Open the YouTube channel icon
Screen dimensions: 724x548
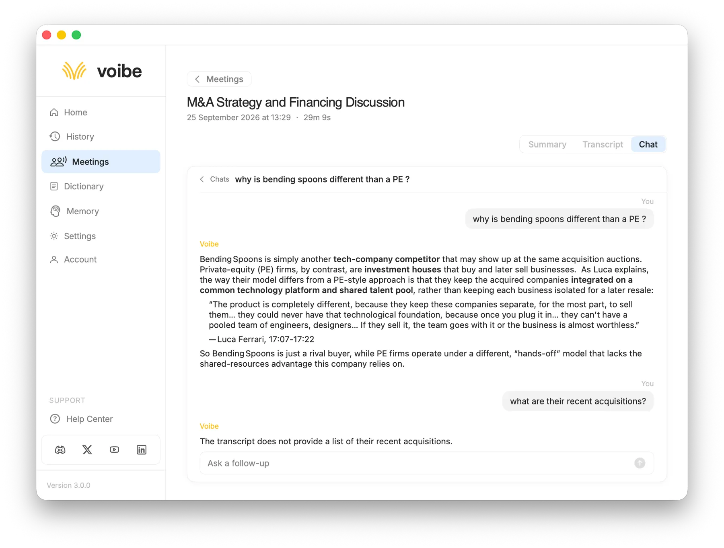[x=114, y=449]
